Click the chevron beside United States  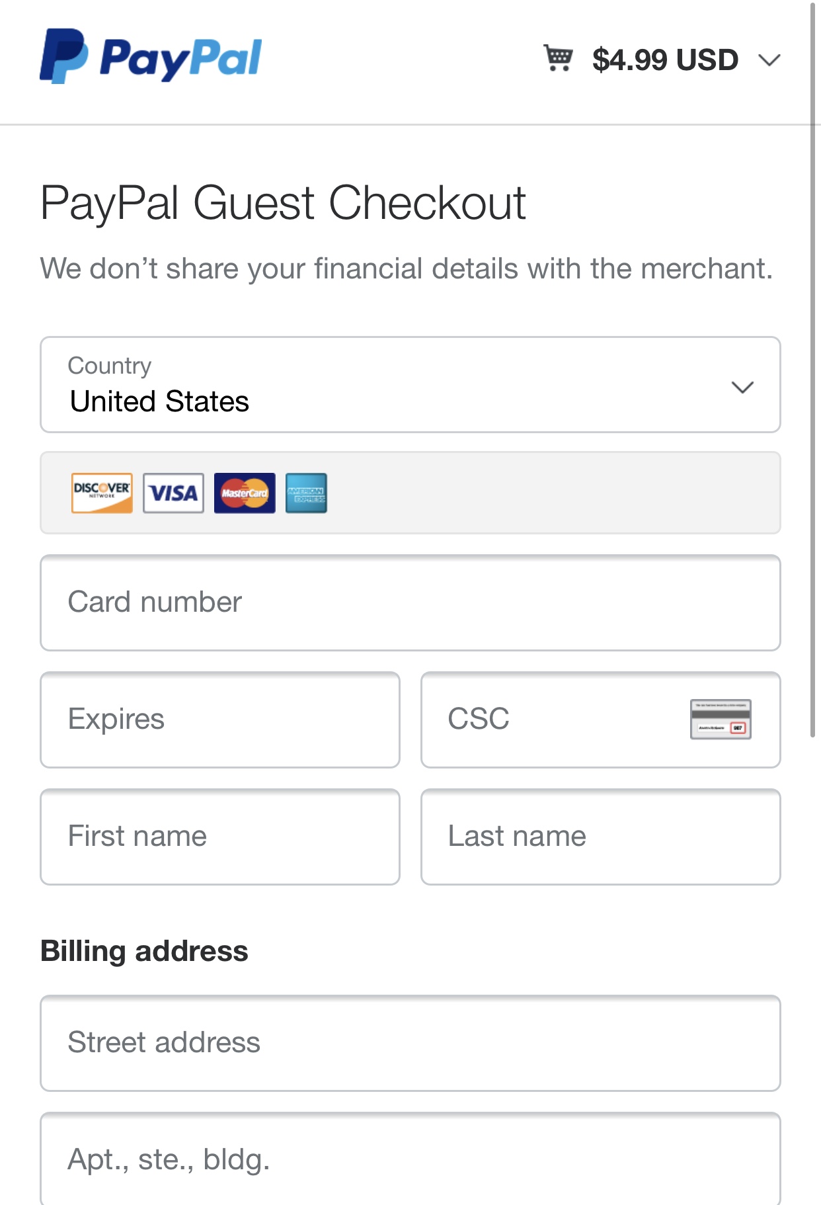742,387
